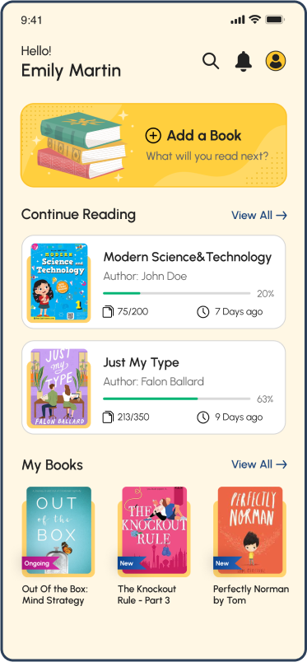Open the user profile avatar icon

276,61
